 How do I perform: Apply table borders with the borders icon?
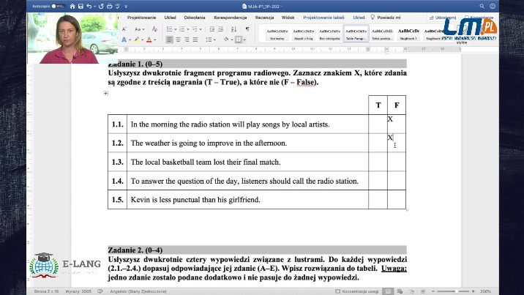(x=239, y=40)
